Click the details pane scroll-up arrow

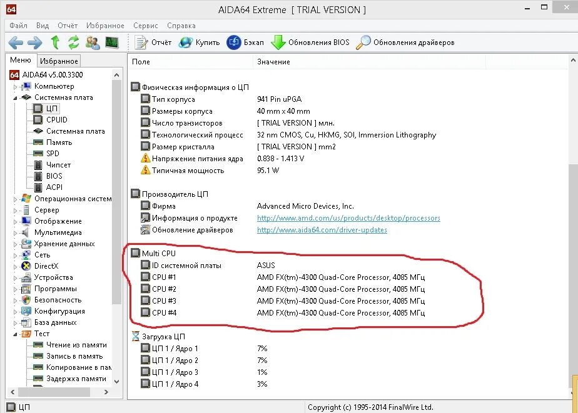pos(573,59)
